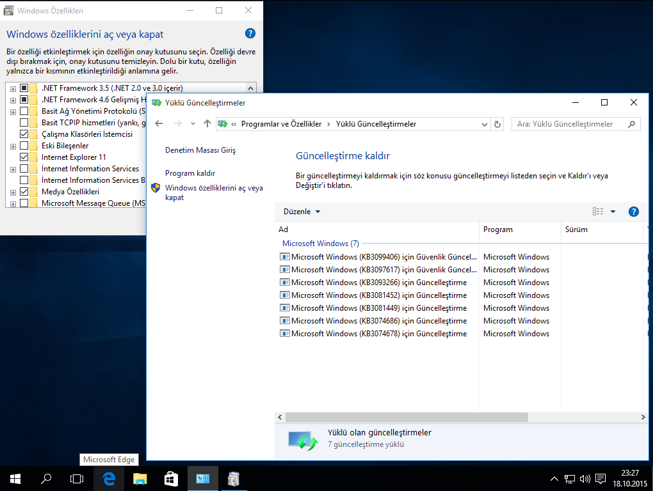
Task: Open the Windows Start menu
Action: click(15, 479)
